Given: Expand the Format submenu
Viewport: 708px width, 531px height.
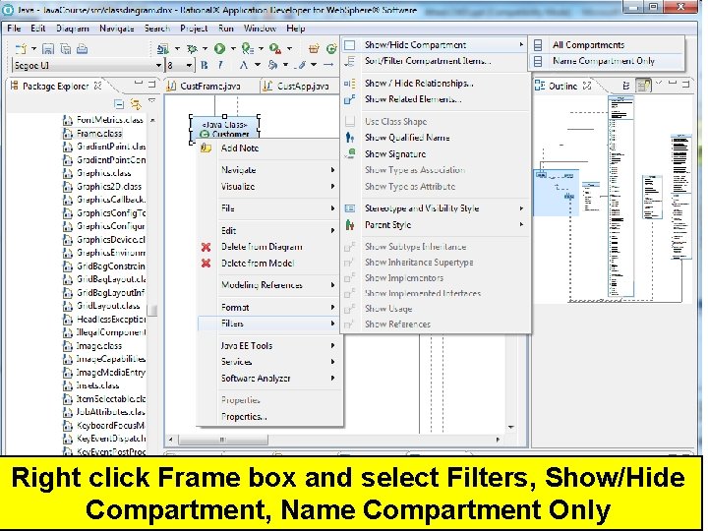Looking at the screenshot, I should [x=268, y=308].
